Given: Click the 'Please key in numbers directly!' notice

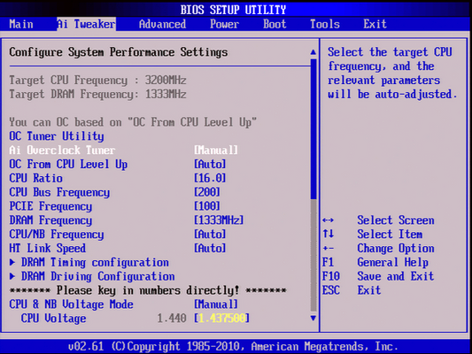Looking at the screenshot, I should [x=148, y=290].
